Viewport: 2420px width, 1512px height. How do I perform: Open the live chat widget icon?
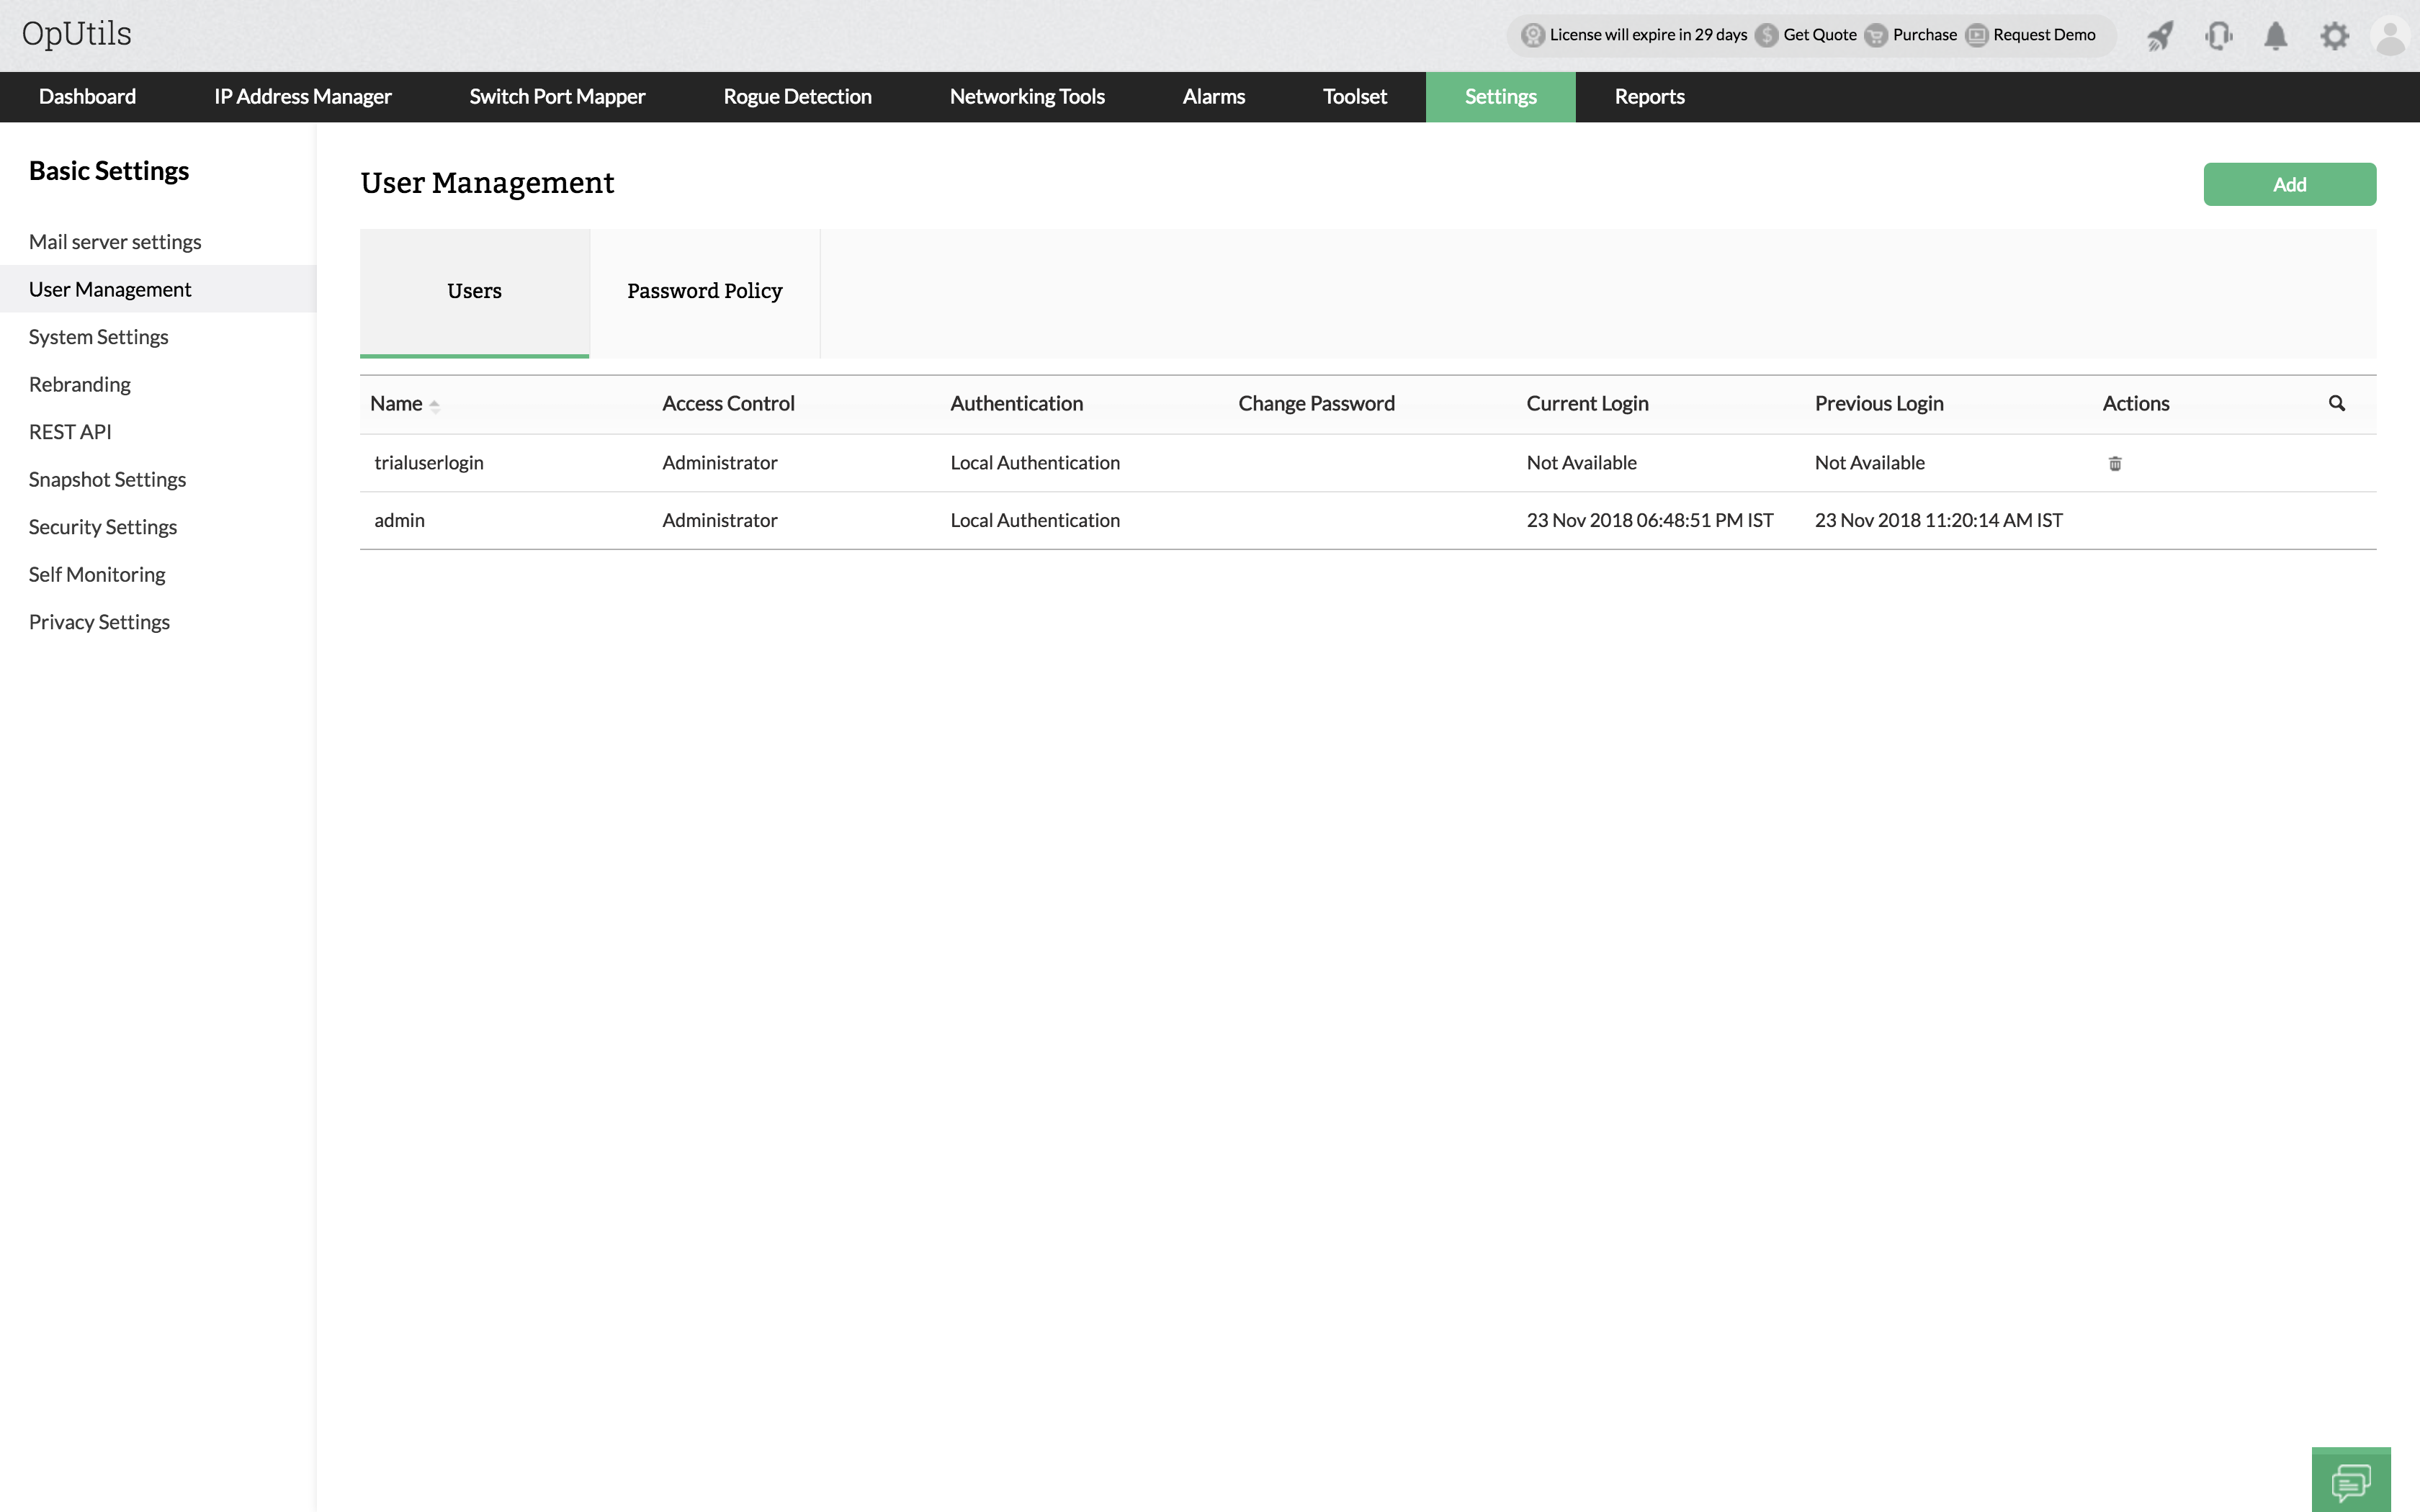[2351, 1481]
